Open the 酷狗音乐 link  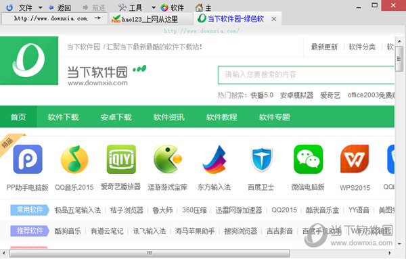click(68, 231)
